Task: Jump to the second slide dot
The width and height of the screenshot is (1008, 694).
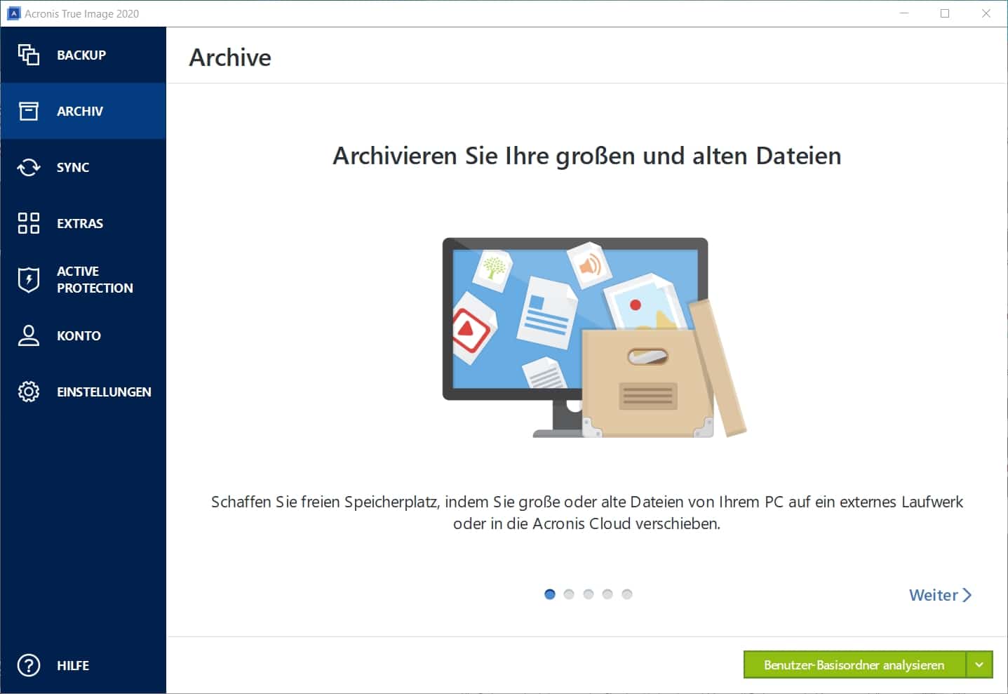Action: point(569,594)
